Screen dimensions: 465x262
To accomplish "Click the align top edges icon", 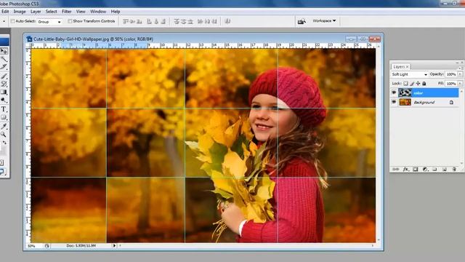I will click(126, 21).
